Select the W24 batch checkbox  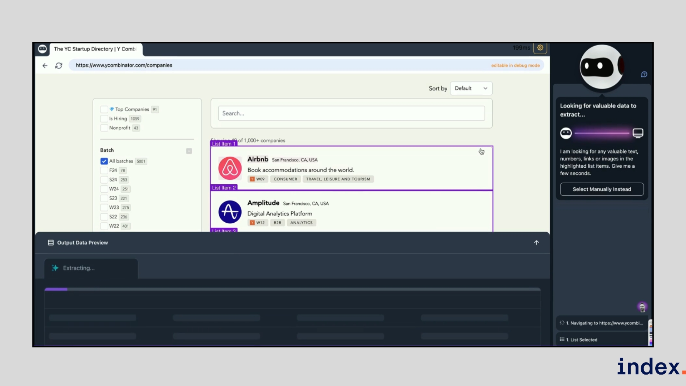(104, 189)
